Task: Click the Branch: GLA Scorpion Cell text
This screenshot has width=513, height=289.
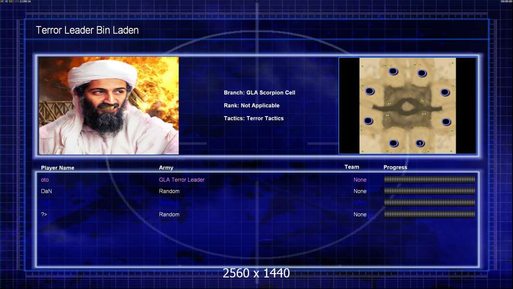Action: click(259, 92)
